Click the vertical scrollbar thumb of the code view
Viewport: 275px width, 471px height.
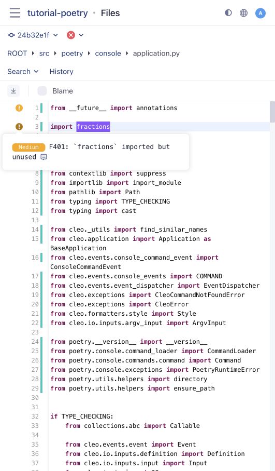click(272, 112)
